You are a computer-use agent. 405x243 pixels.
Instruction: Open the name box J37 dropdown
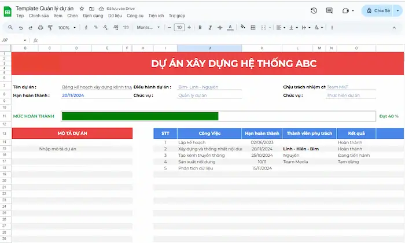click(x=25, y=41)
